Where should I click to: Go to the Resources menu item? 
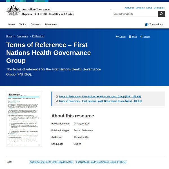coord(51,25)
